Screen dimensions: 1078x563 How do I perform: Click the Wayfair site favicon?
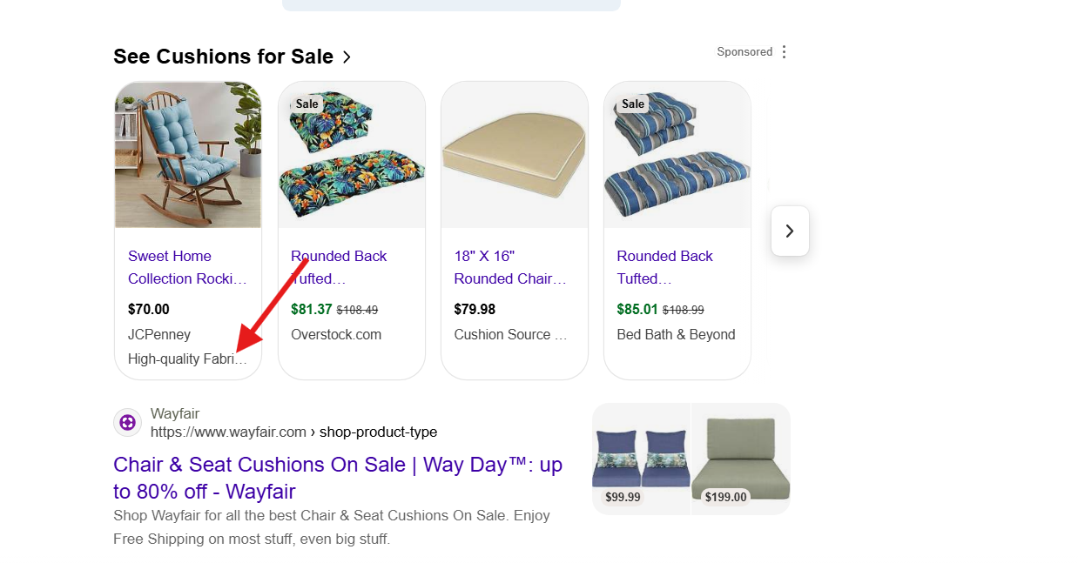click(x=128, y=423)
